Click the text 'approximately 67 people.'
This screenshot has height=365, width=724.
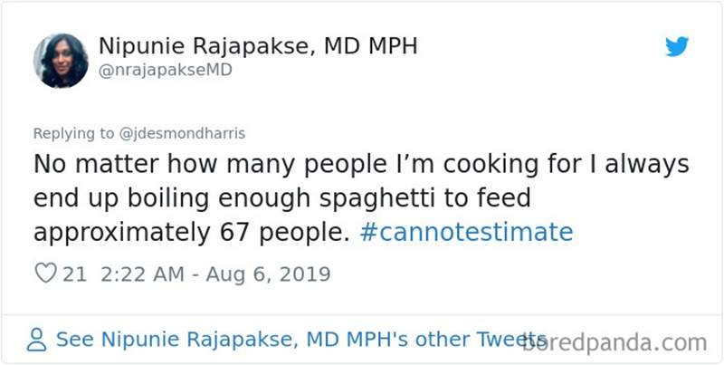click(192, 232)
